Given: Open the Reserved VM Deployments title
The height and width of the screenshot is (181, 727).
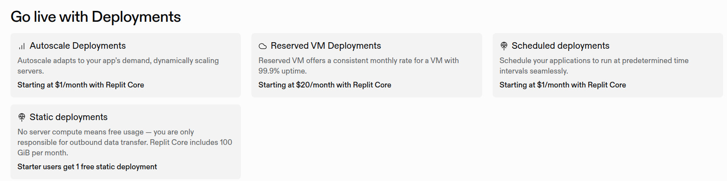Looking at the screenshot, I should [x=326, y=46].
